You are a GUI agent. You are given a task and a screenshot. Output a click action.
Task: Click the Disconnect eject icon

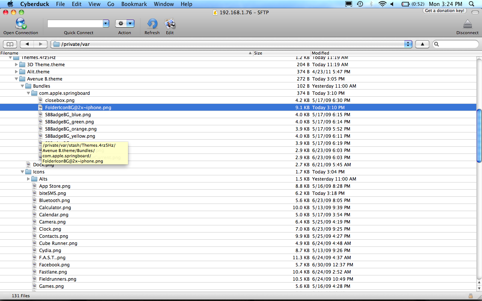pos(467,24)
